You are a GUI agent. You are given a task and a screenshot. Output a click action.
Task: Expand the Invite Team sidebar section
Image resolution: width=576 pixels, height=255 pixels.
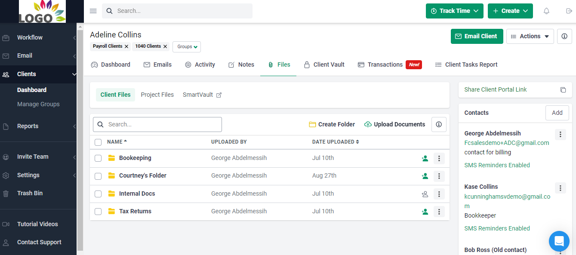coord(38,157)
